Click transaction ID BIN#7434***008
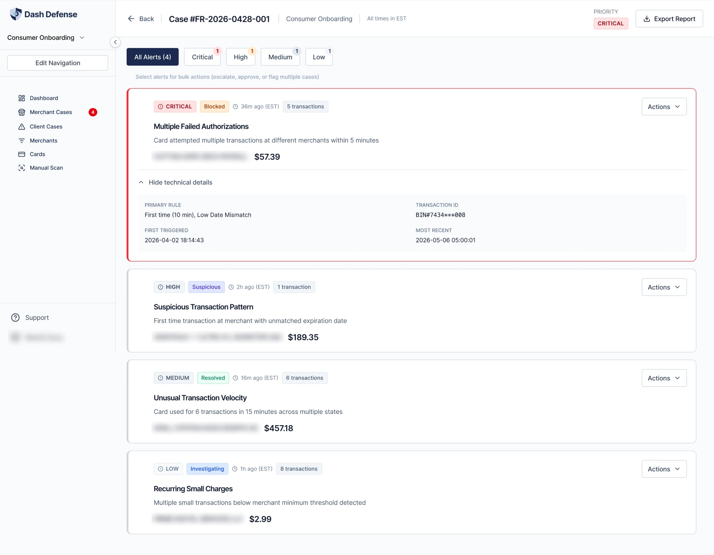Image resolution: width=714 pixels, height=555 pixels. coord(440,215)
